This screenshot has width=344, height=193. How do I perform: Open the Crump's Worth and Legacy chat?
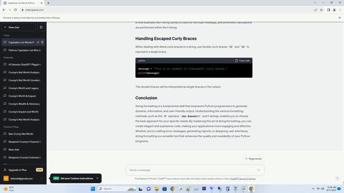[x=23, y=88]
